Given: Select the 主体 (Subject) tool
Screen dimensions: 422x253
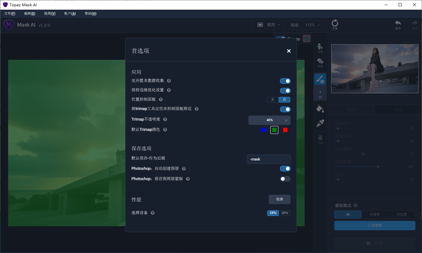Looking at the screenshot, I should 320,48.
